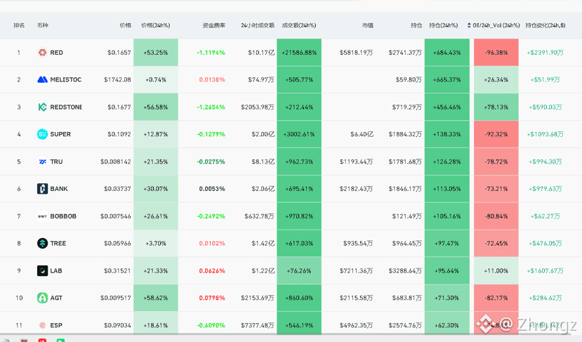This screenshot has width=582, height=342.
Task: Open the SUPER coin name link
Action: click(x=60, y=134)
